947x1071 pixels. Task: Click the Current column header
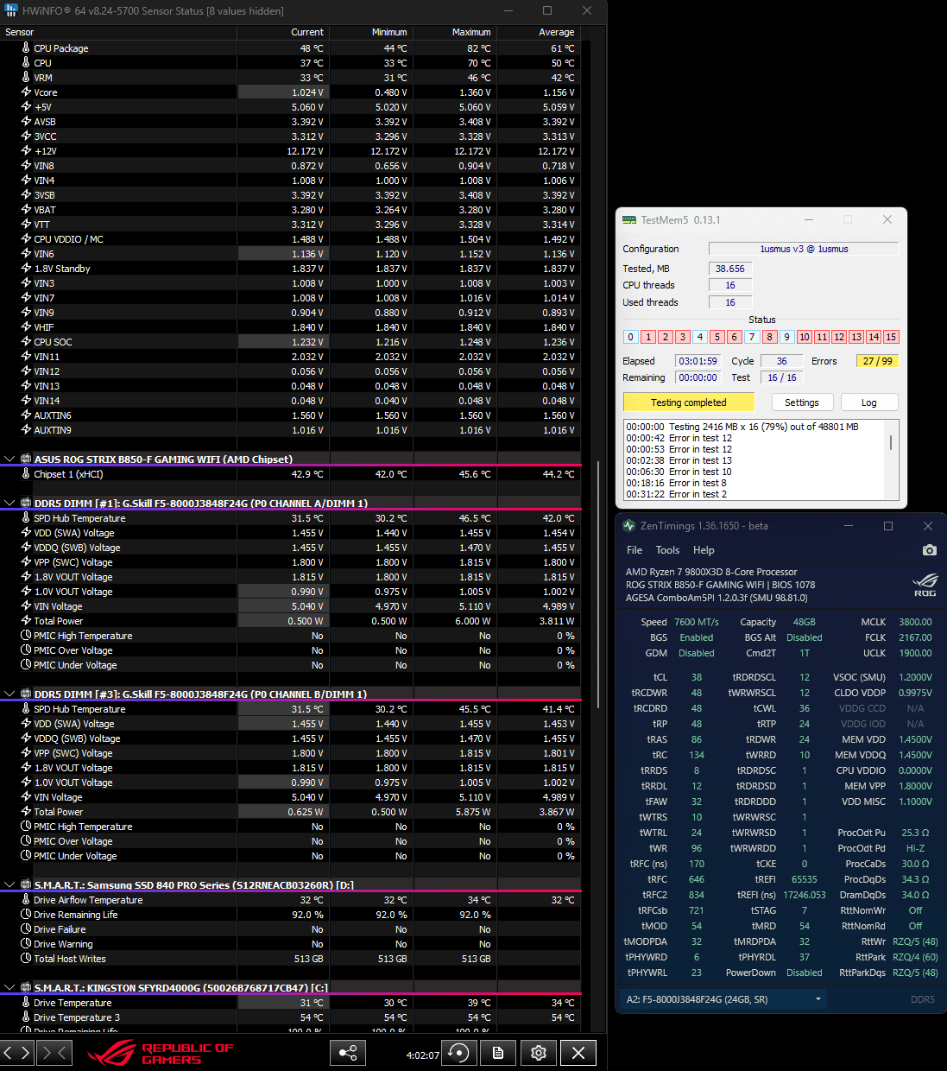(283, 32)
